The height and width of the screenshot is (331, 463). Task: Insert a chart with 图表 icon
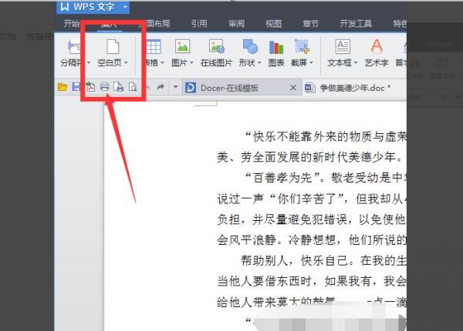click(x=275, y=46)
